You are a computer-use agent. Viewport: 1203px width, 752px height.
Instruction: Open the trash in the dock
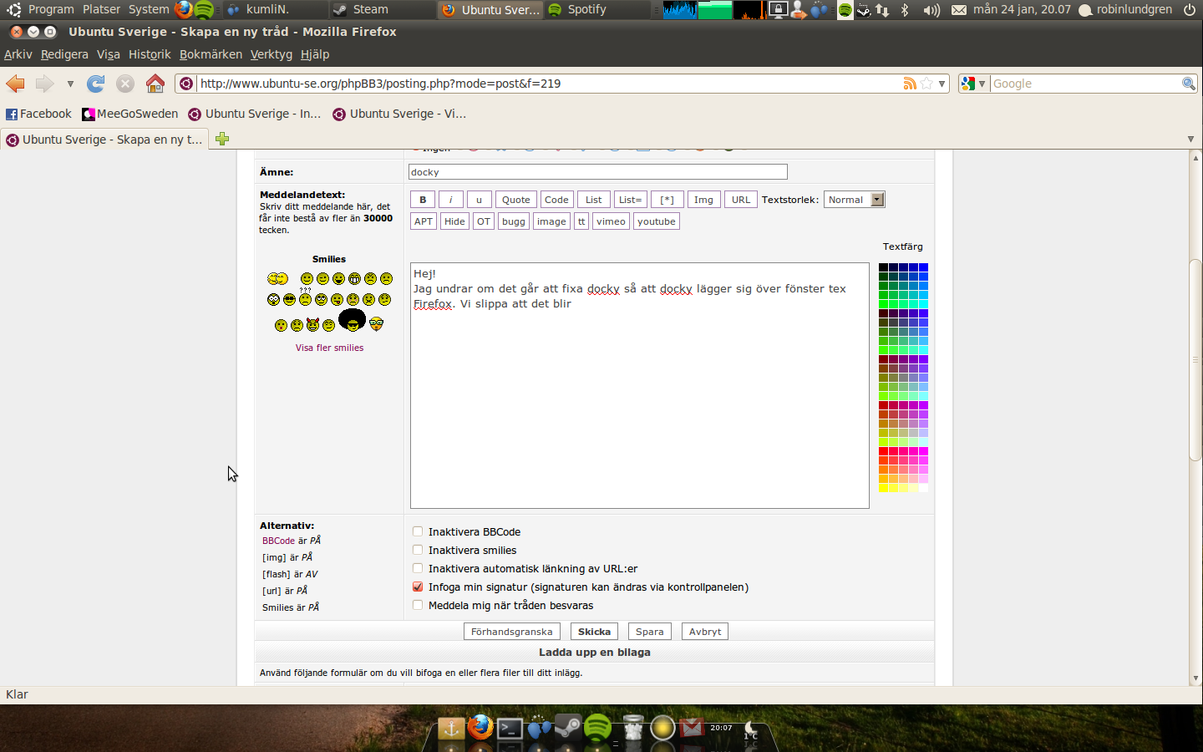click(634, 728)
